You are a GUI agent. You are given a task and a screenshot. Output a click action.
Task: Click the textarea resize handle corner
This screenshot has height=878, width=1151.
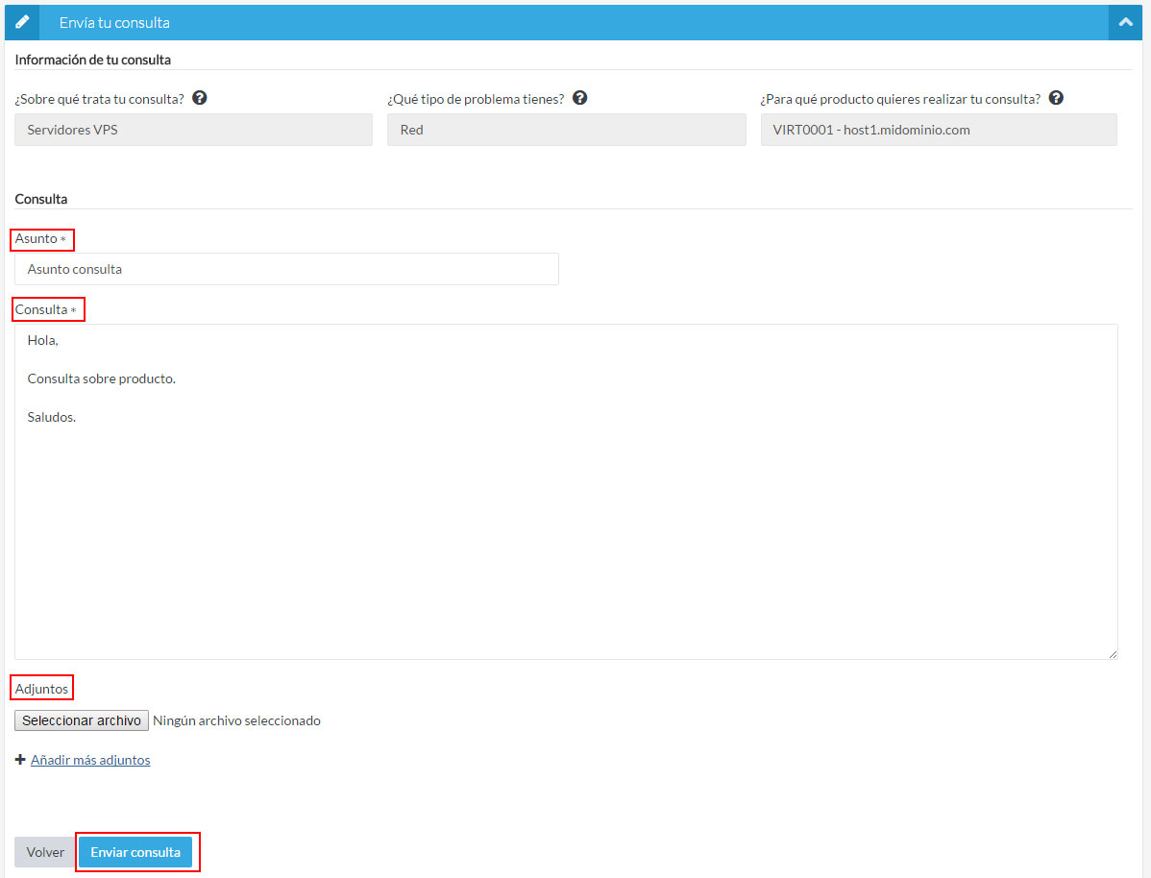1113,653
